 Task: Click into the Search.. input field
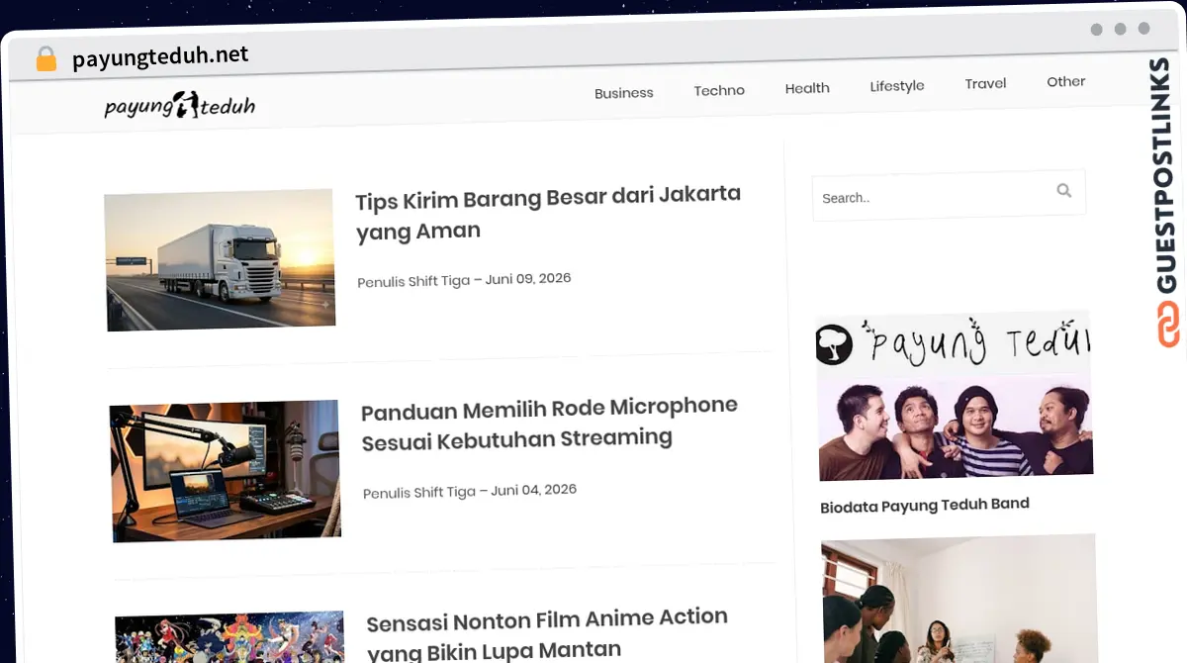[948, 195]
